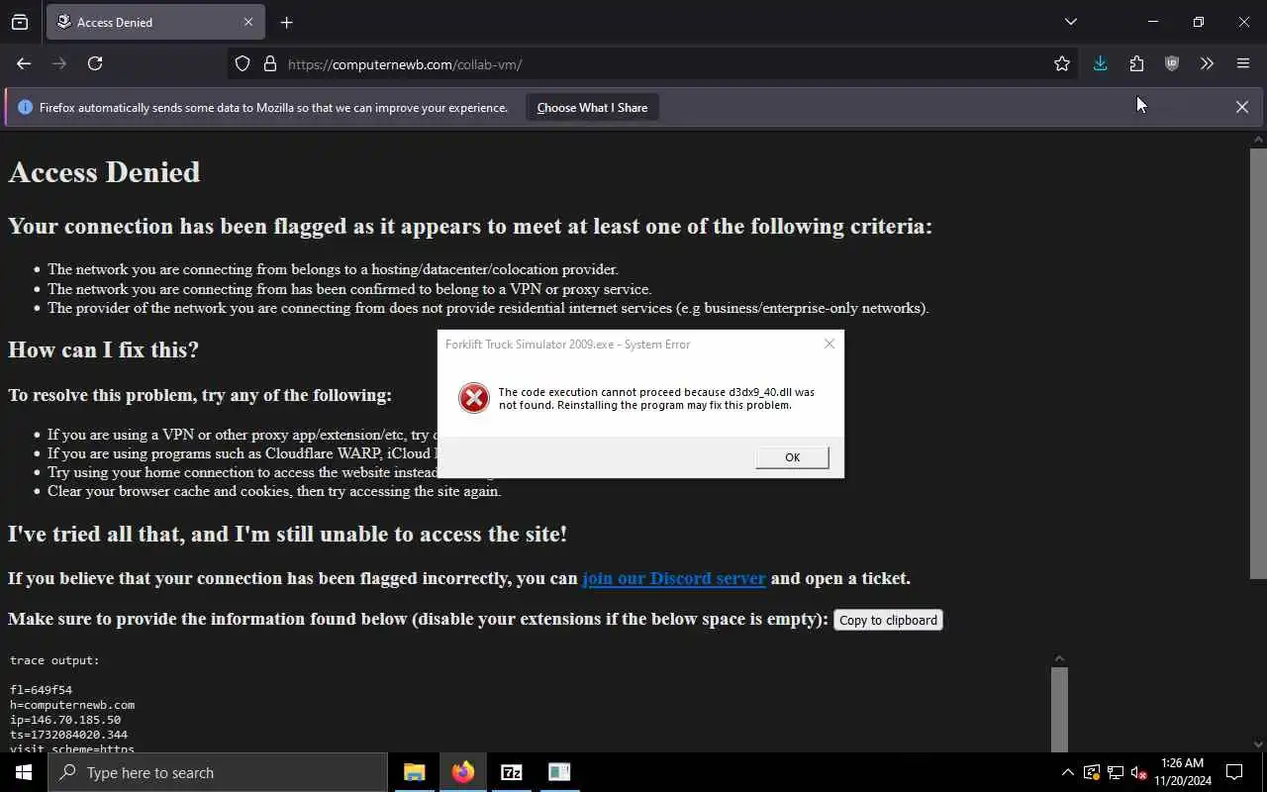Open the Windows Start menu

point(24,772)
